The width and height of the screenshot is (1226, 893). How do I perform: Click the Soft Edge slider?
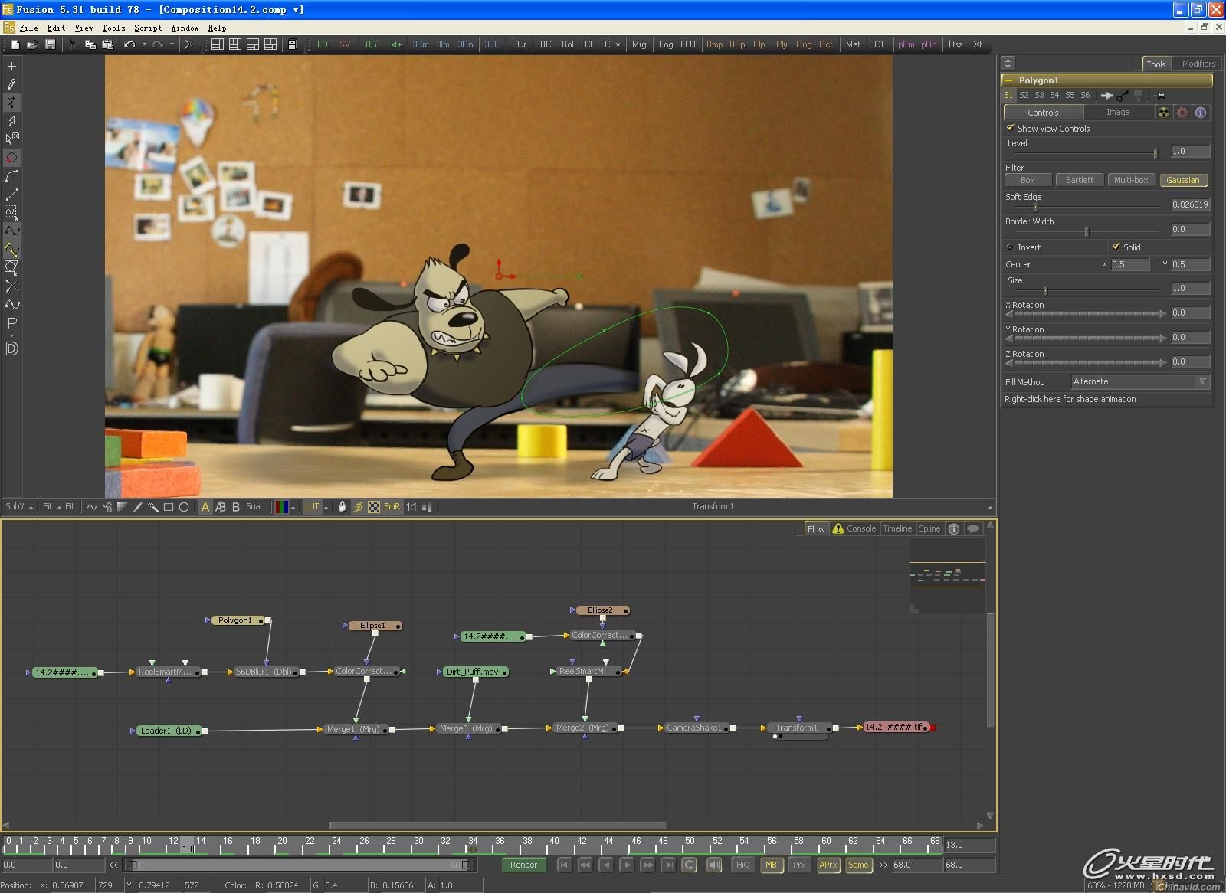click(1087, 207)
